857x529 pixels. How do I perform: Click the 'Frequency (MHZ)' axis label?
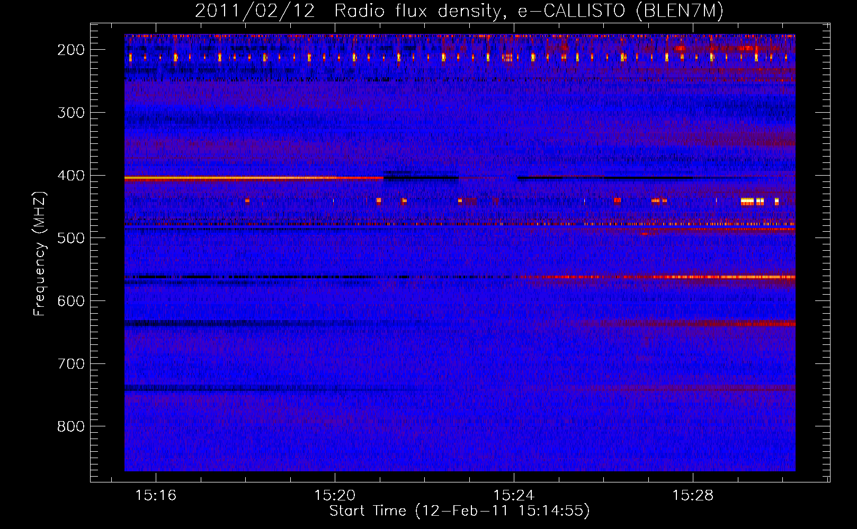[39, 253]
